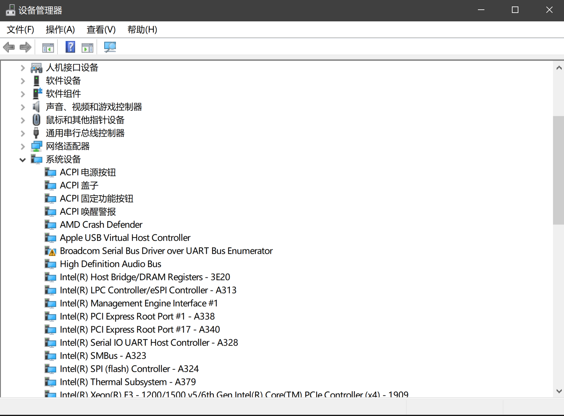This screenshot has height=416, width=564.
Task: Open the 操作(A) menu
Action: pyautogui.click(x=60, y=30)
